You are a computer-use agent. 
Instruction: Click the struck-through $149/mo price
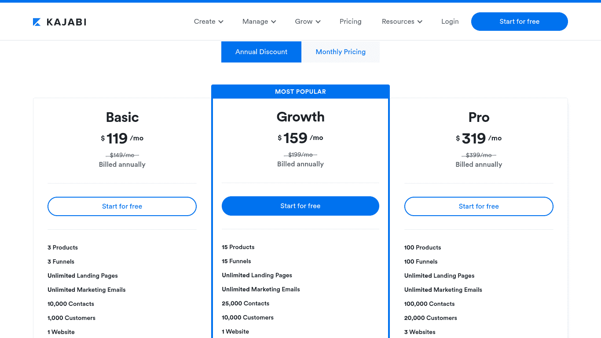[x=122, y=155]
